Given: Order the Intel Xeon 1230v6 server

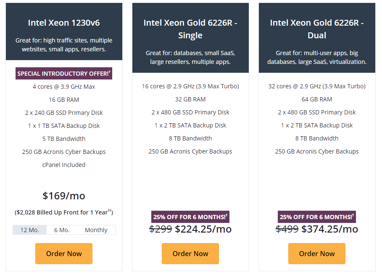Looking at the screenshot, I should pos(64,254).
